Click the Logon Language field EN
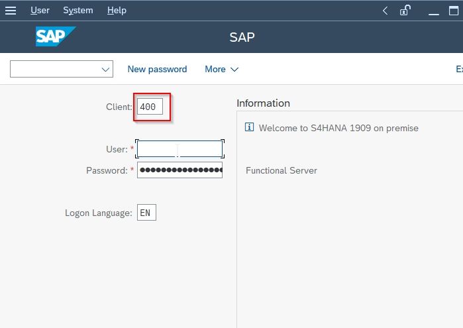The height and width of the screenshot is (328, 463). click(x=146, y=213)
